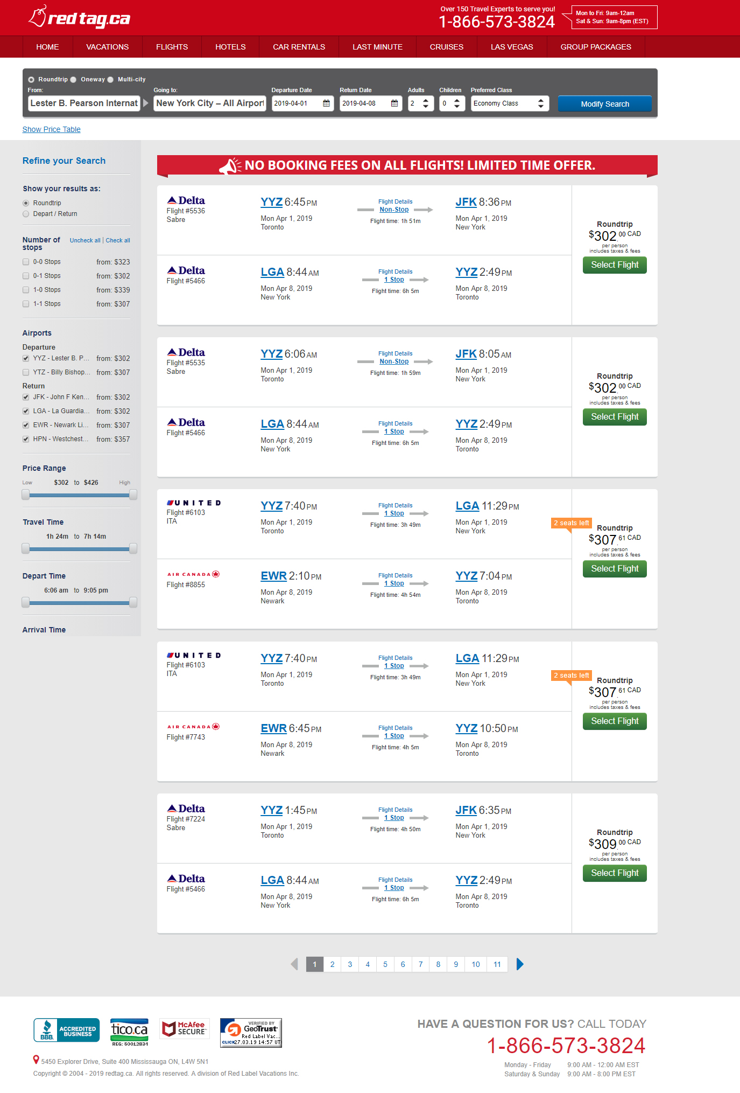The width and height of the screenshot is (740, 1093).
Task: Click the tico.ca badge
Action: (129, 1031)
